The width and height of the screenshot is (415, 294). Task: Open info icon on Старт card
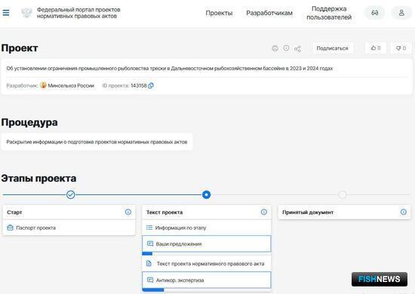pyautogui.click(x=128, y=212)
